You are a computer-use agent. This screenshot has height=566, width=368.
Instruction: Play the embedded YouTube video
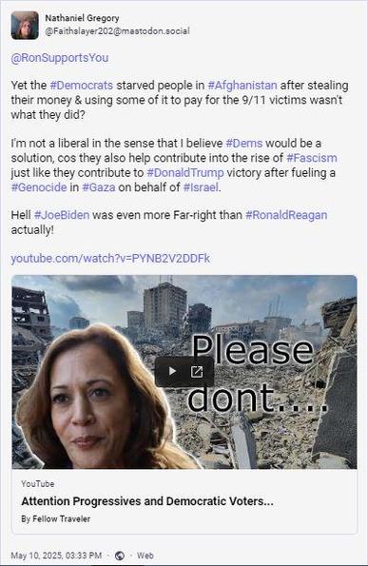(172, 371)
